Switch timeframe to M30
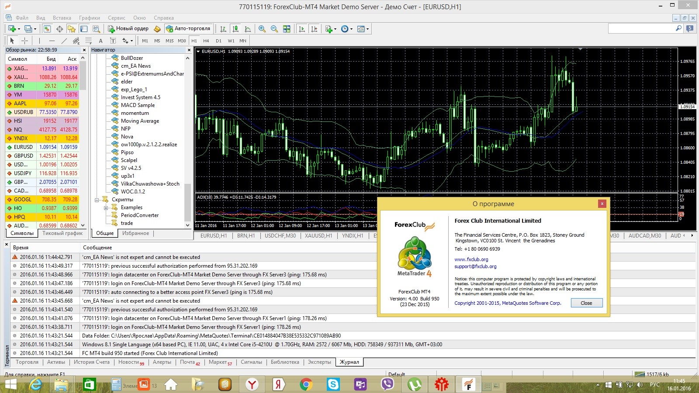Screen dimensions: 699x393 182,41
